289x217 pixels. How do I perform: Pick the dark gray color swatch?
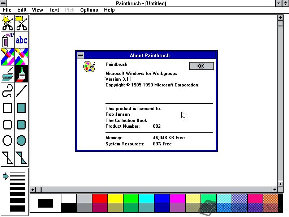[x=84, y=207]
